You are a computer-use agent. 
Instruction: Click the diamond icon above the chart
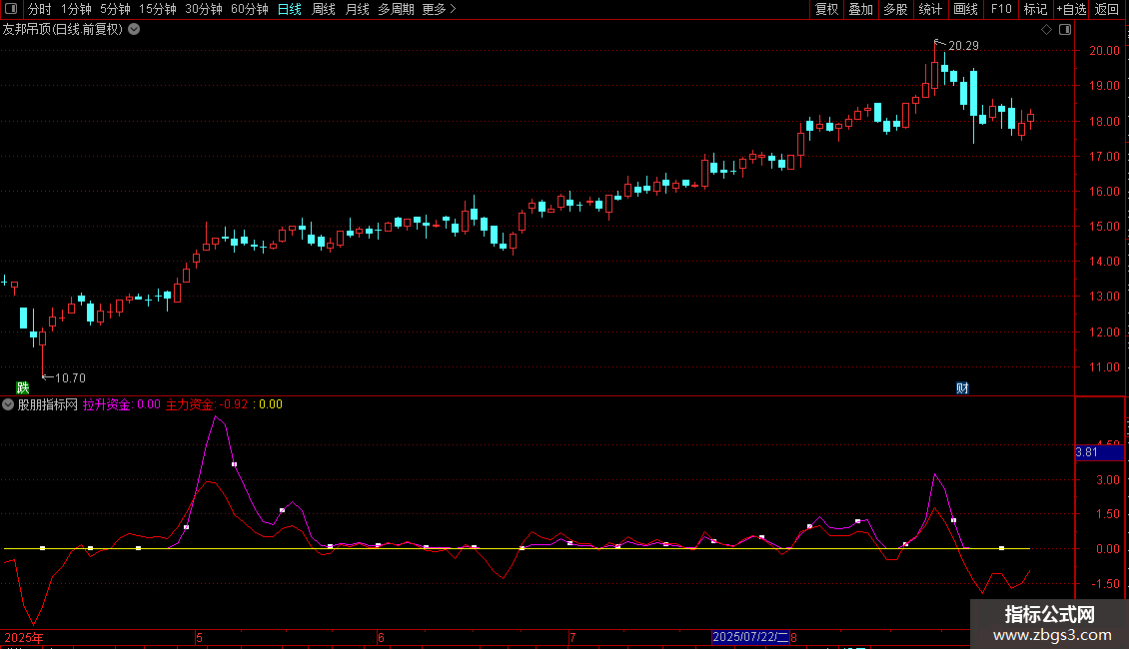(x=1047, y=30)
